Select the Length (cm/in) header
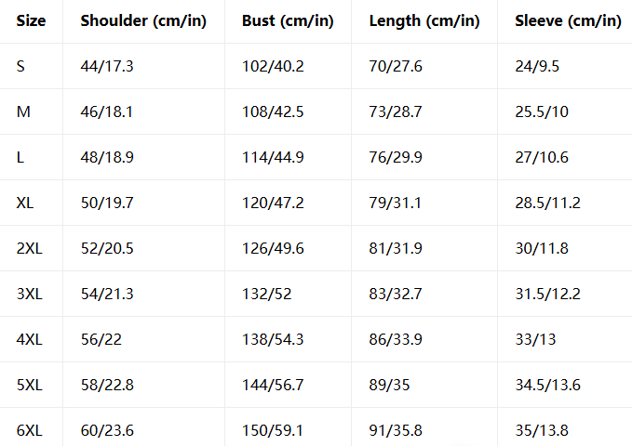The width and height of the screenshot is (632, 446). [x=424, y=21]
